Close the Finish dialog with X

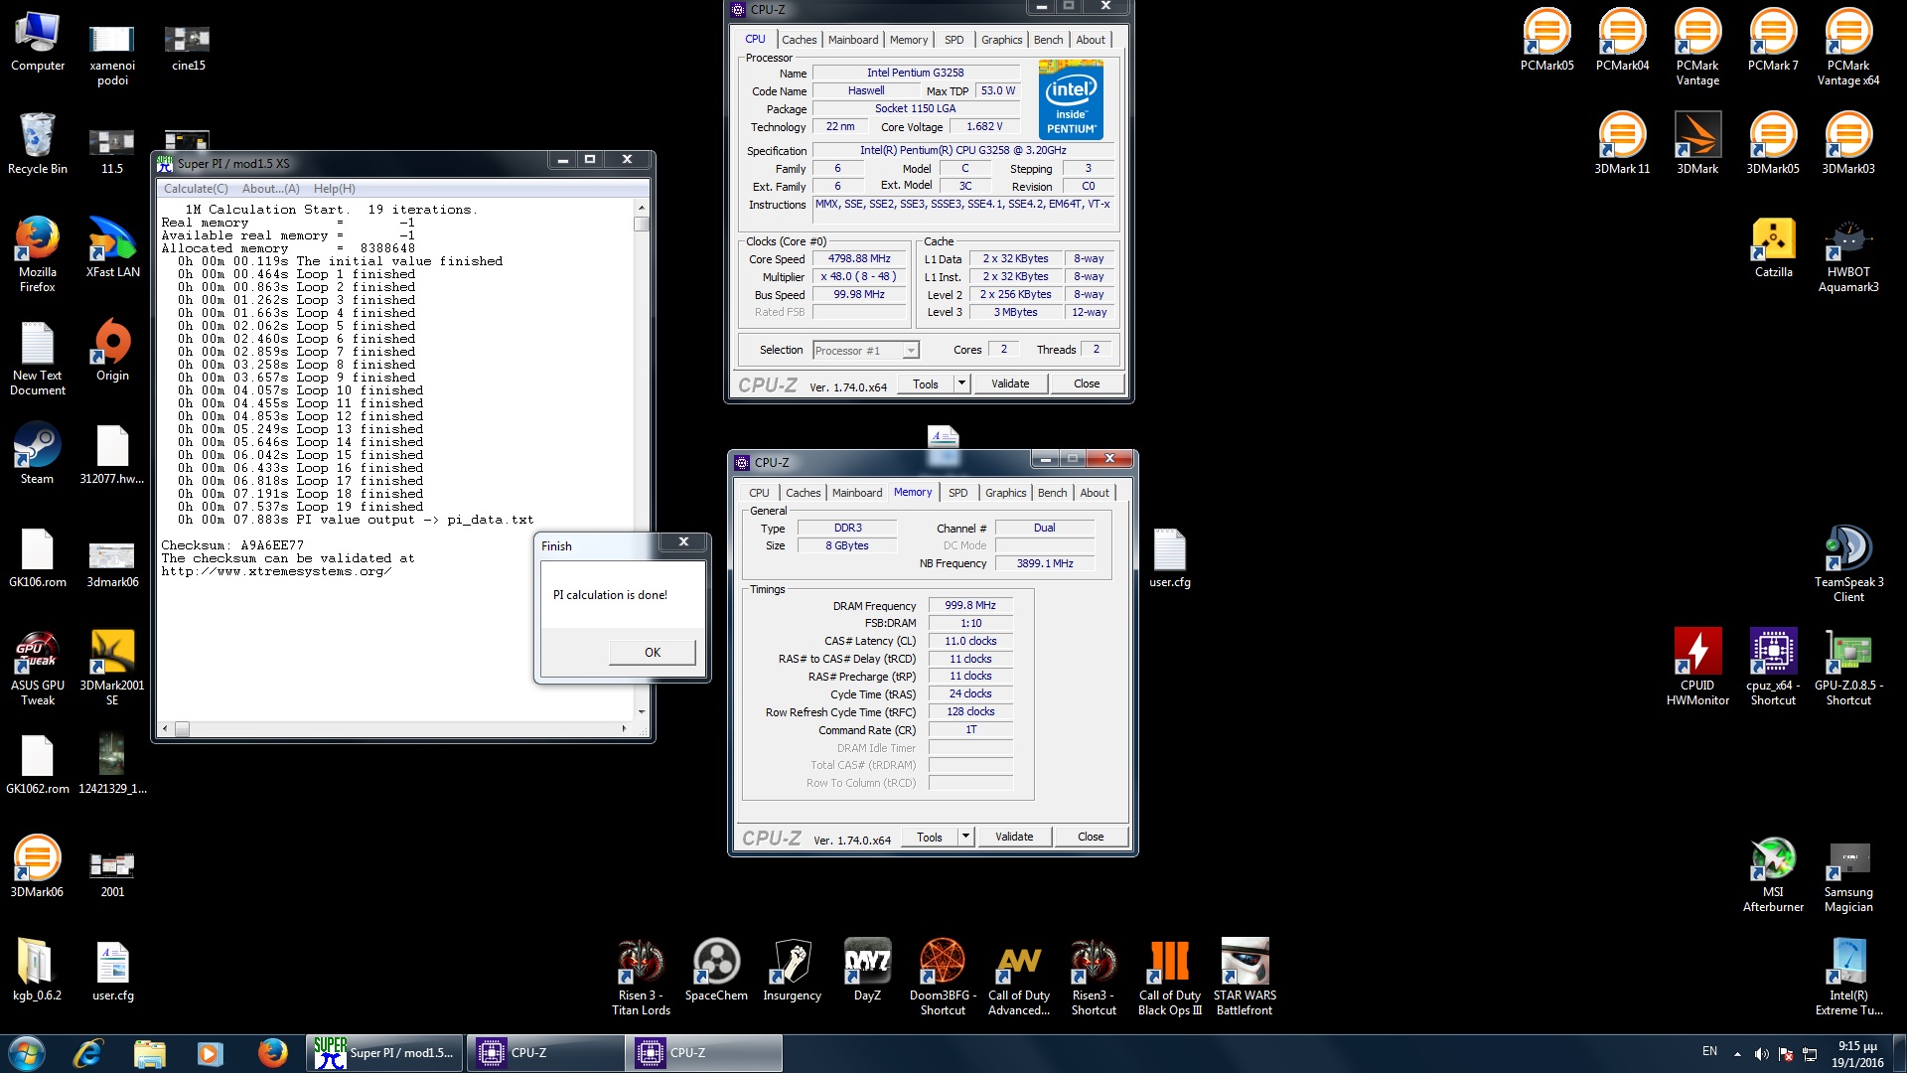point(683,542)
